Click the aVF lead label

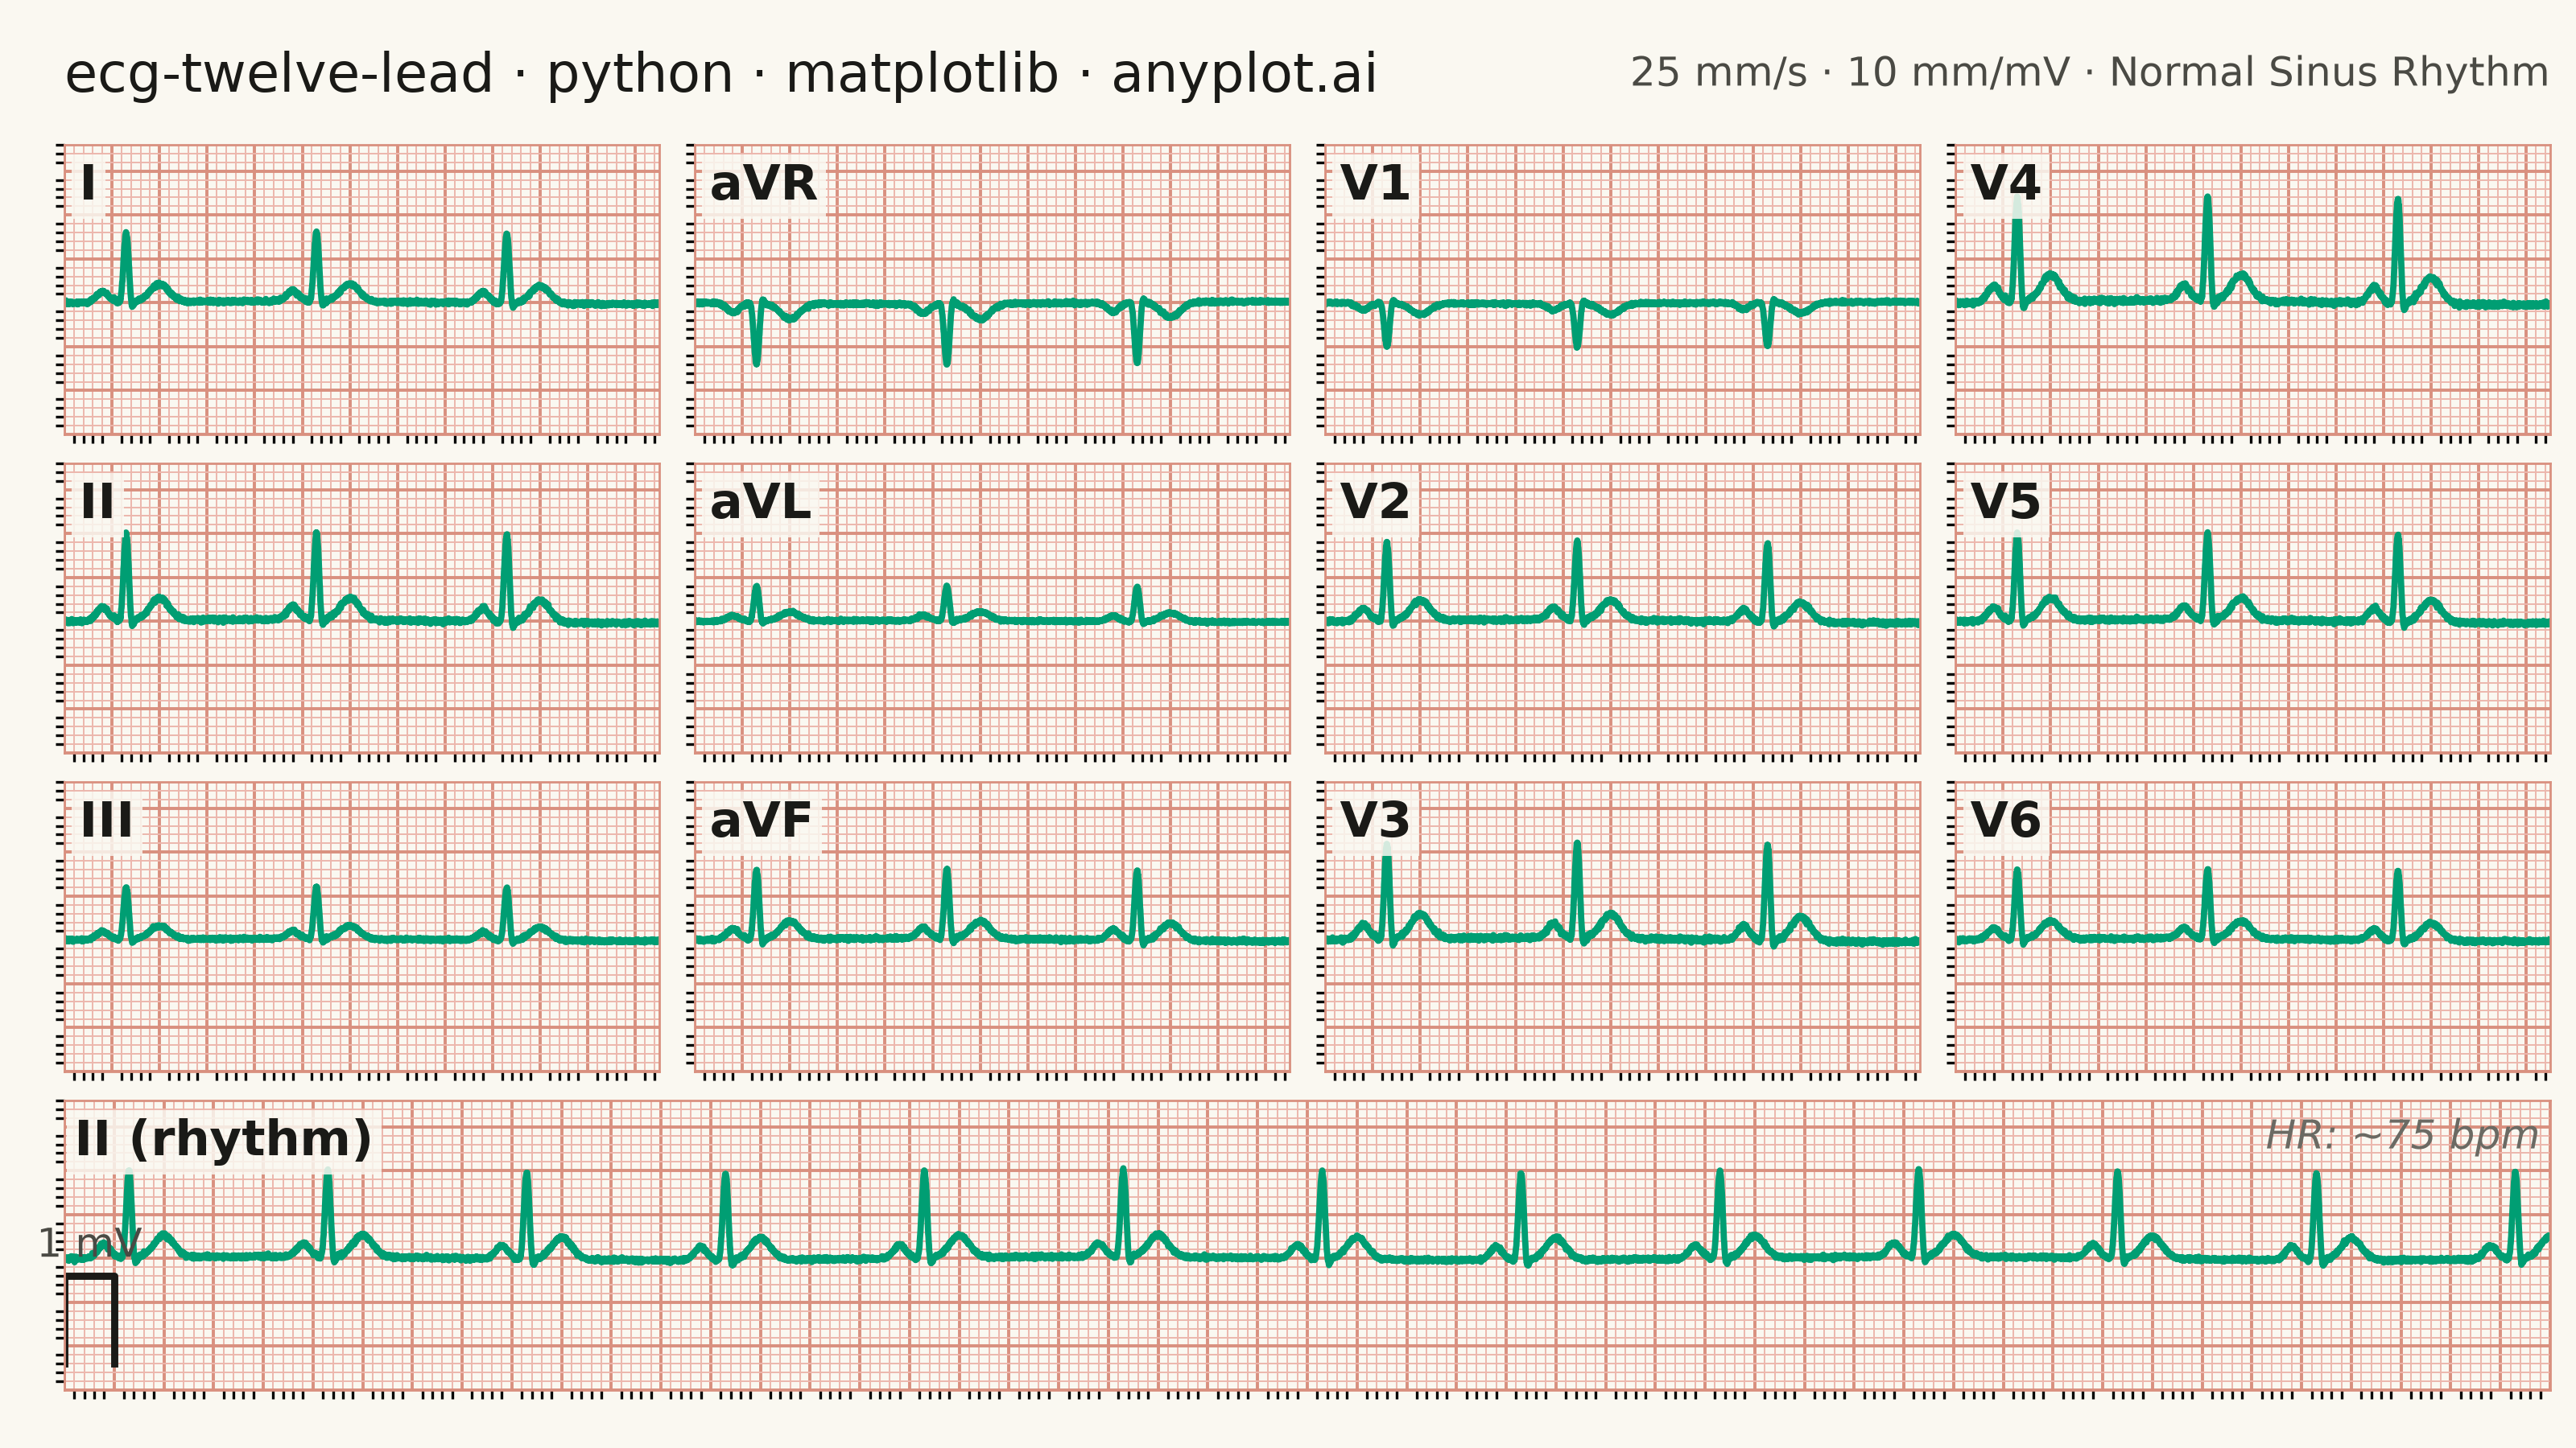(761, 821)
